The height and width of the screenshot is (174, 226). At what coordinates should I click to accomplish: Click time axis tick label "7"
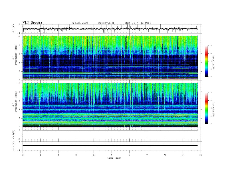pos(147,155)
